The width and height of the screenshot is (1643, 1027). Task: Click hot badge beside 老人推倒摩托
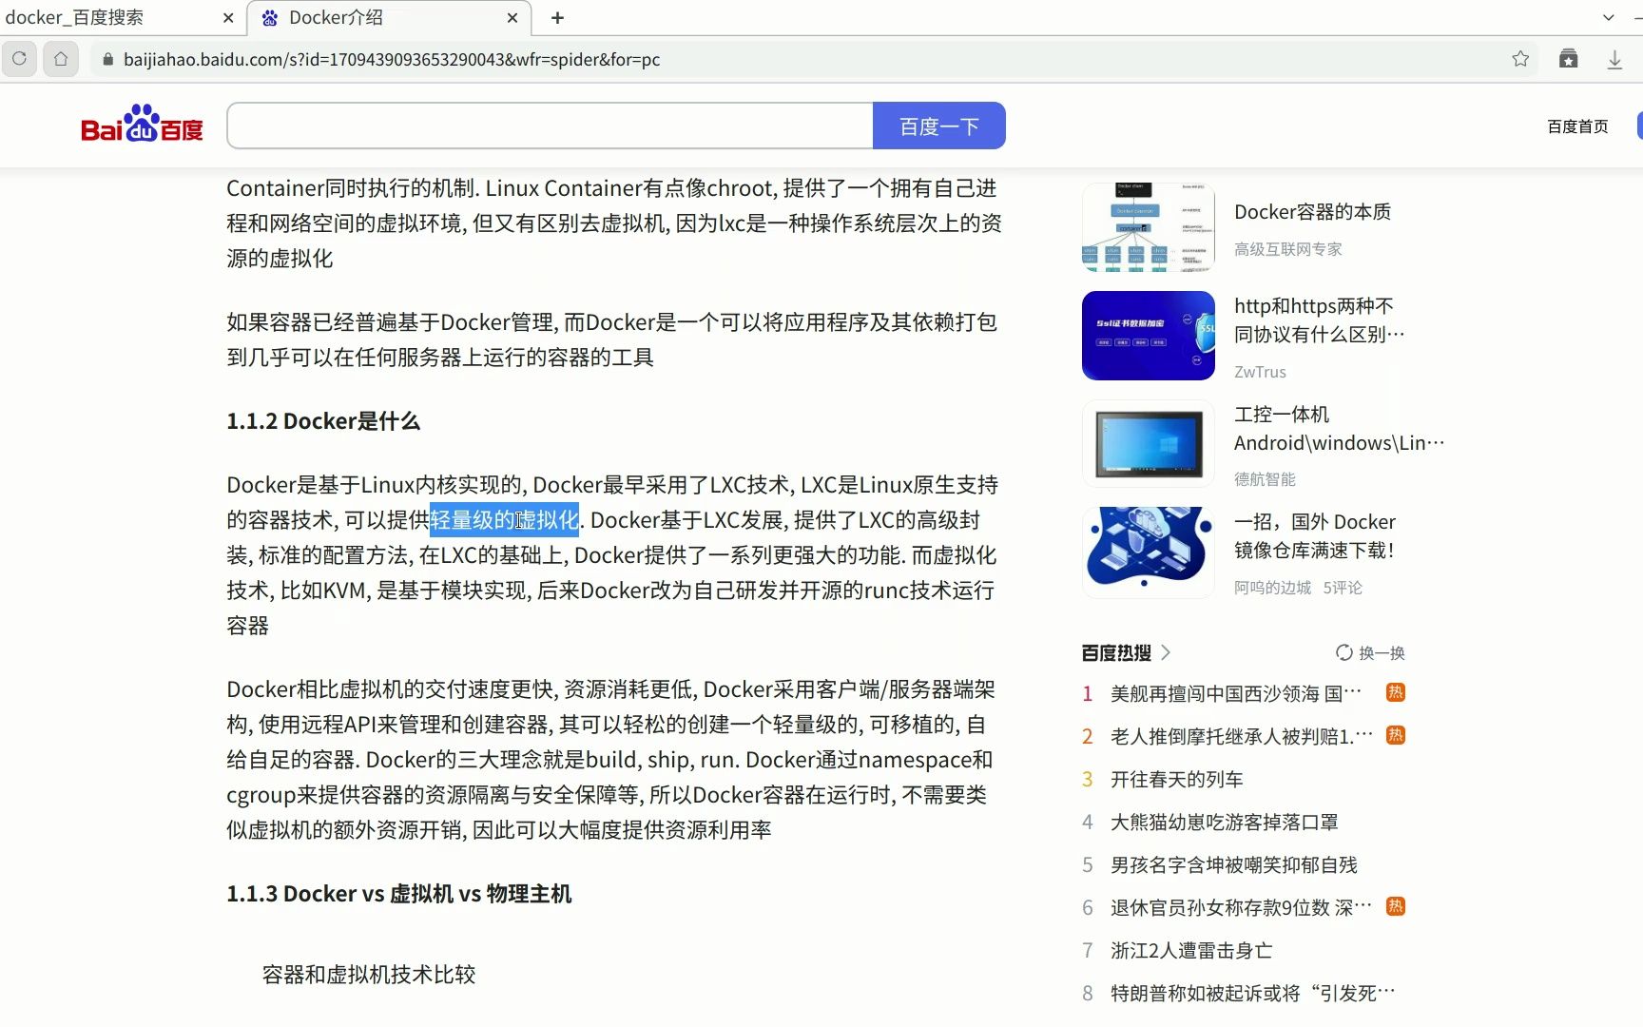point(1396,735)
